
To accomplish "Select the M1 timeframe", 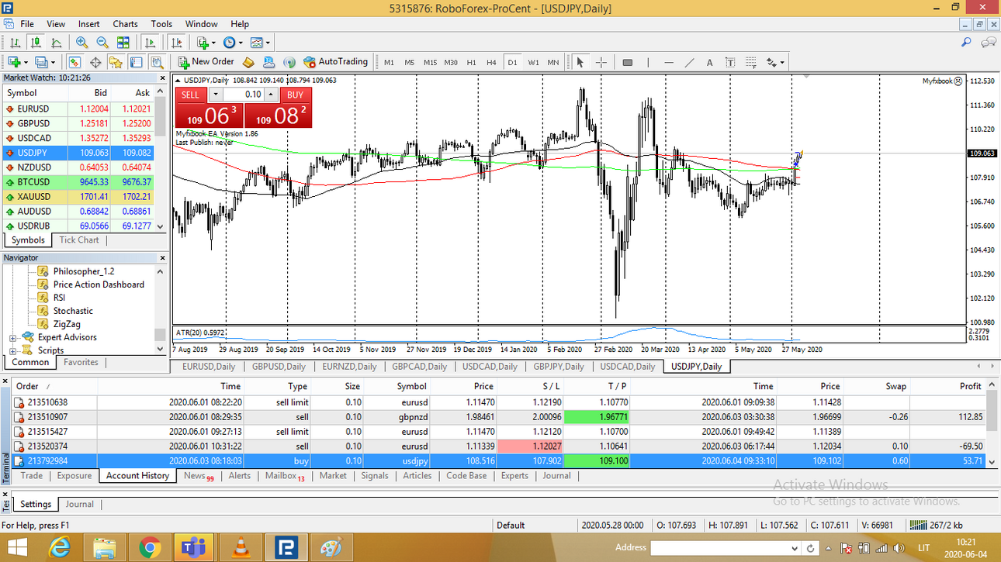I will point(389,62).
